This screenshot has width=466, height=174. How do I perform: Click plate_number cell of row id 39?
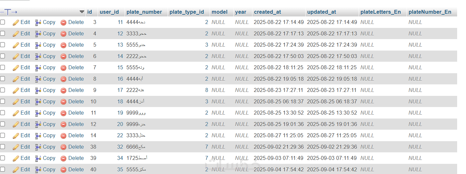coord(137,158)
